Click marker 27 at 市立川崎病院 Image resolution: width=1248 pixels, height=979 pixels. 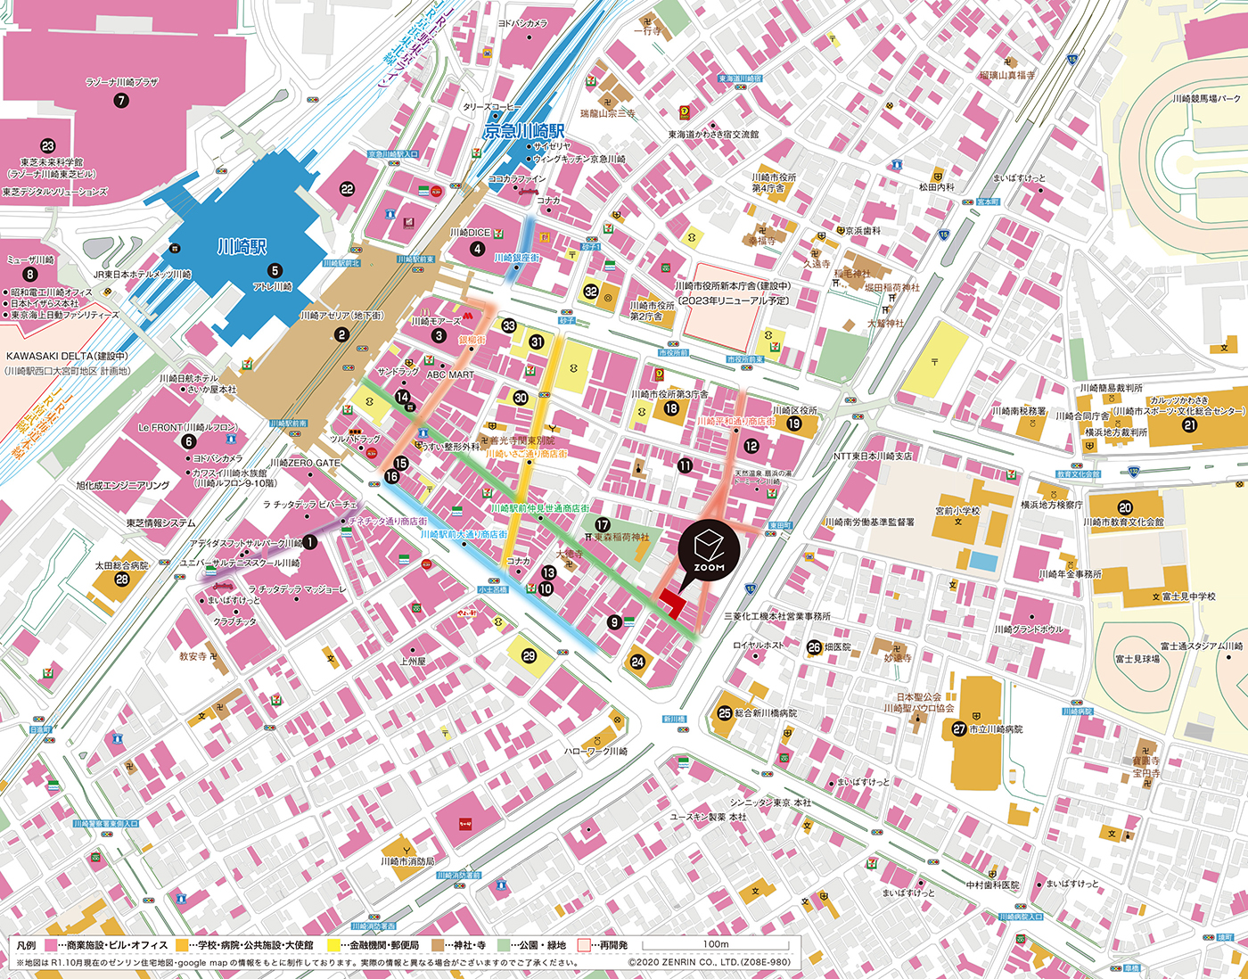click(x=959, y=729)
